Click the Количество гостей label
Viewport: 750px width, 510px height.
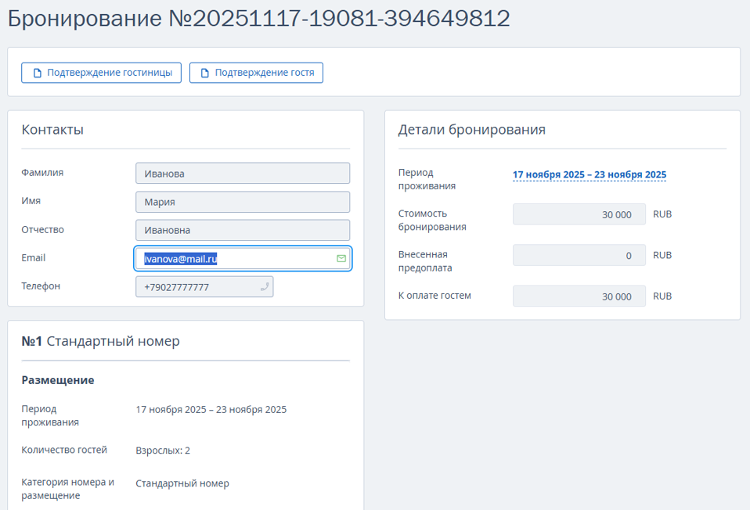[x=64, y=450]
